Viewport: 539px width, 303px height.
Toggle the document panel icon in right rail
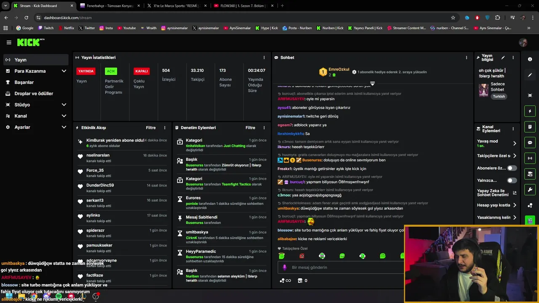pyautogui.click(x=530, y=127)
